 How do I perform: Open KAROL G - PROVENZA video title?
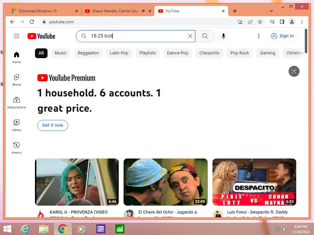point(78,213)
